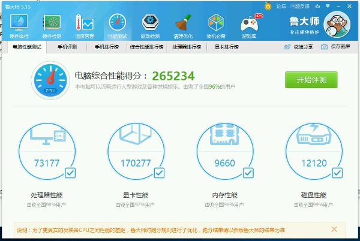Viewport: 360px width, 241px height.
Task: Click the 内存性能 label
Action: [225, 195]
